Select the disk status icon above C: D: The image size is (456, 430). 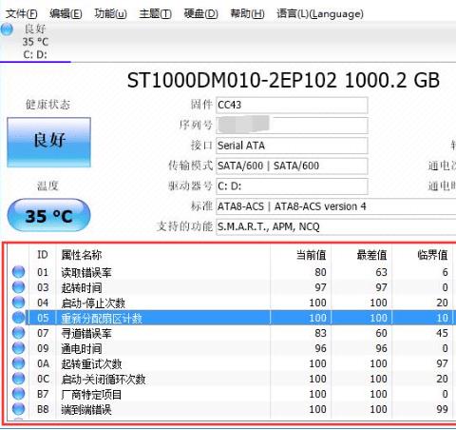tap(7, 29)
